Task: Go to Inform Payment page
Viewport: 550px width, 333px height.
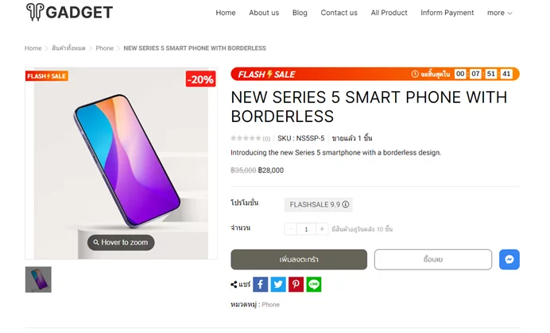Action: [447, 13]
